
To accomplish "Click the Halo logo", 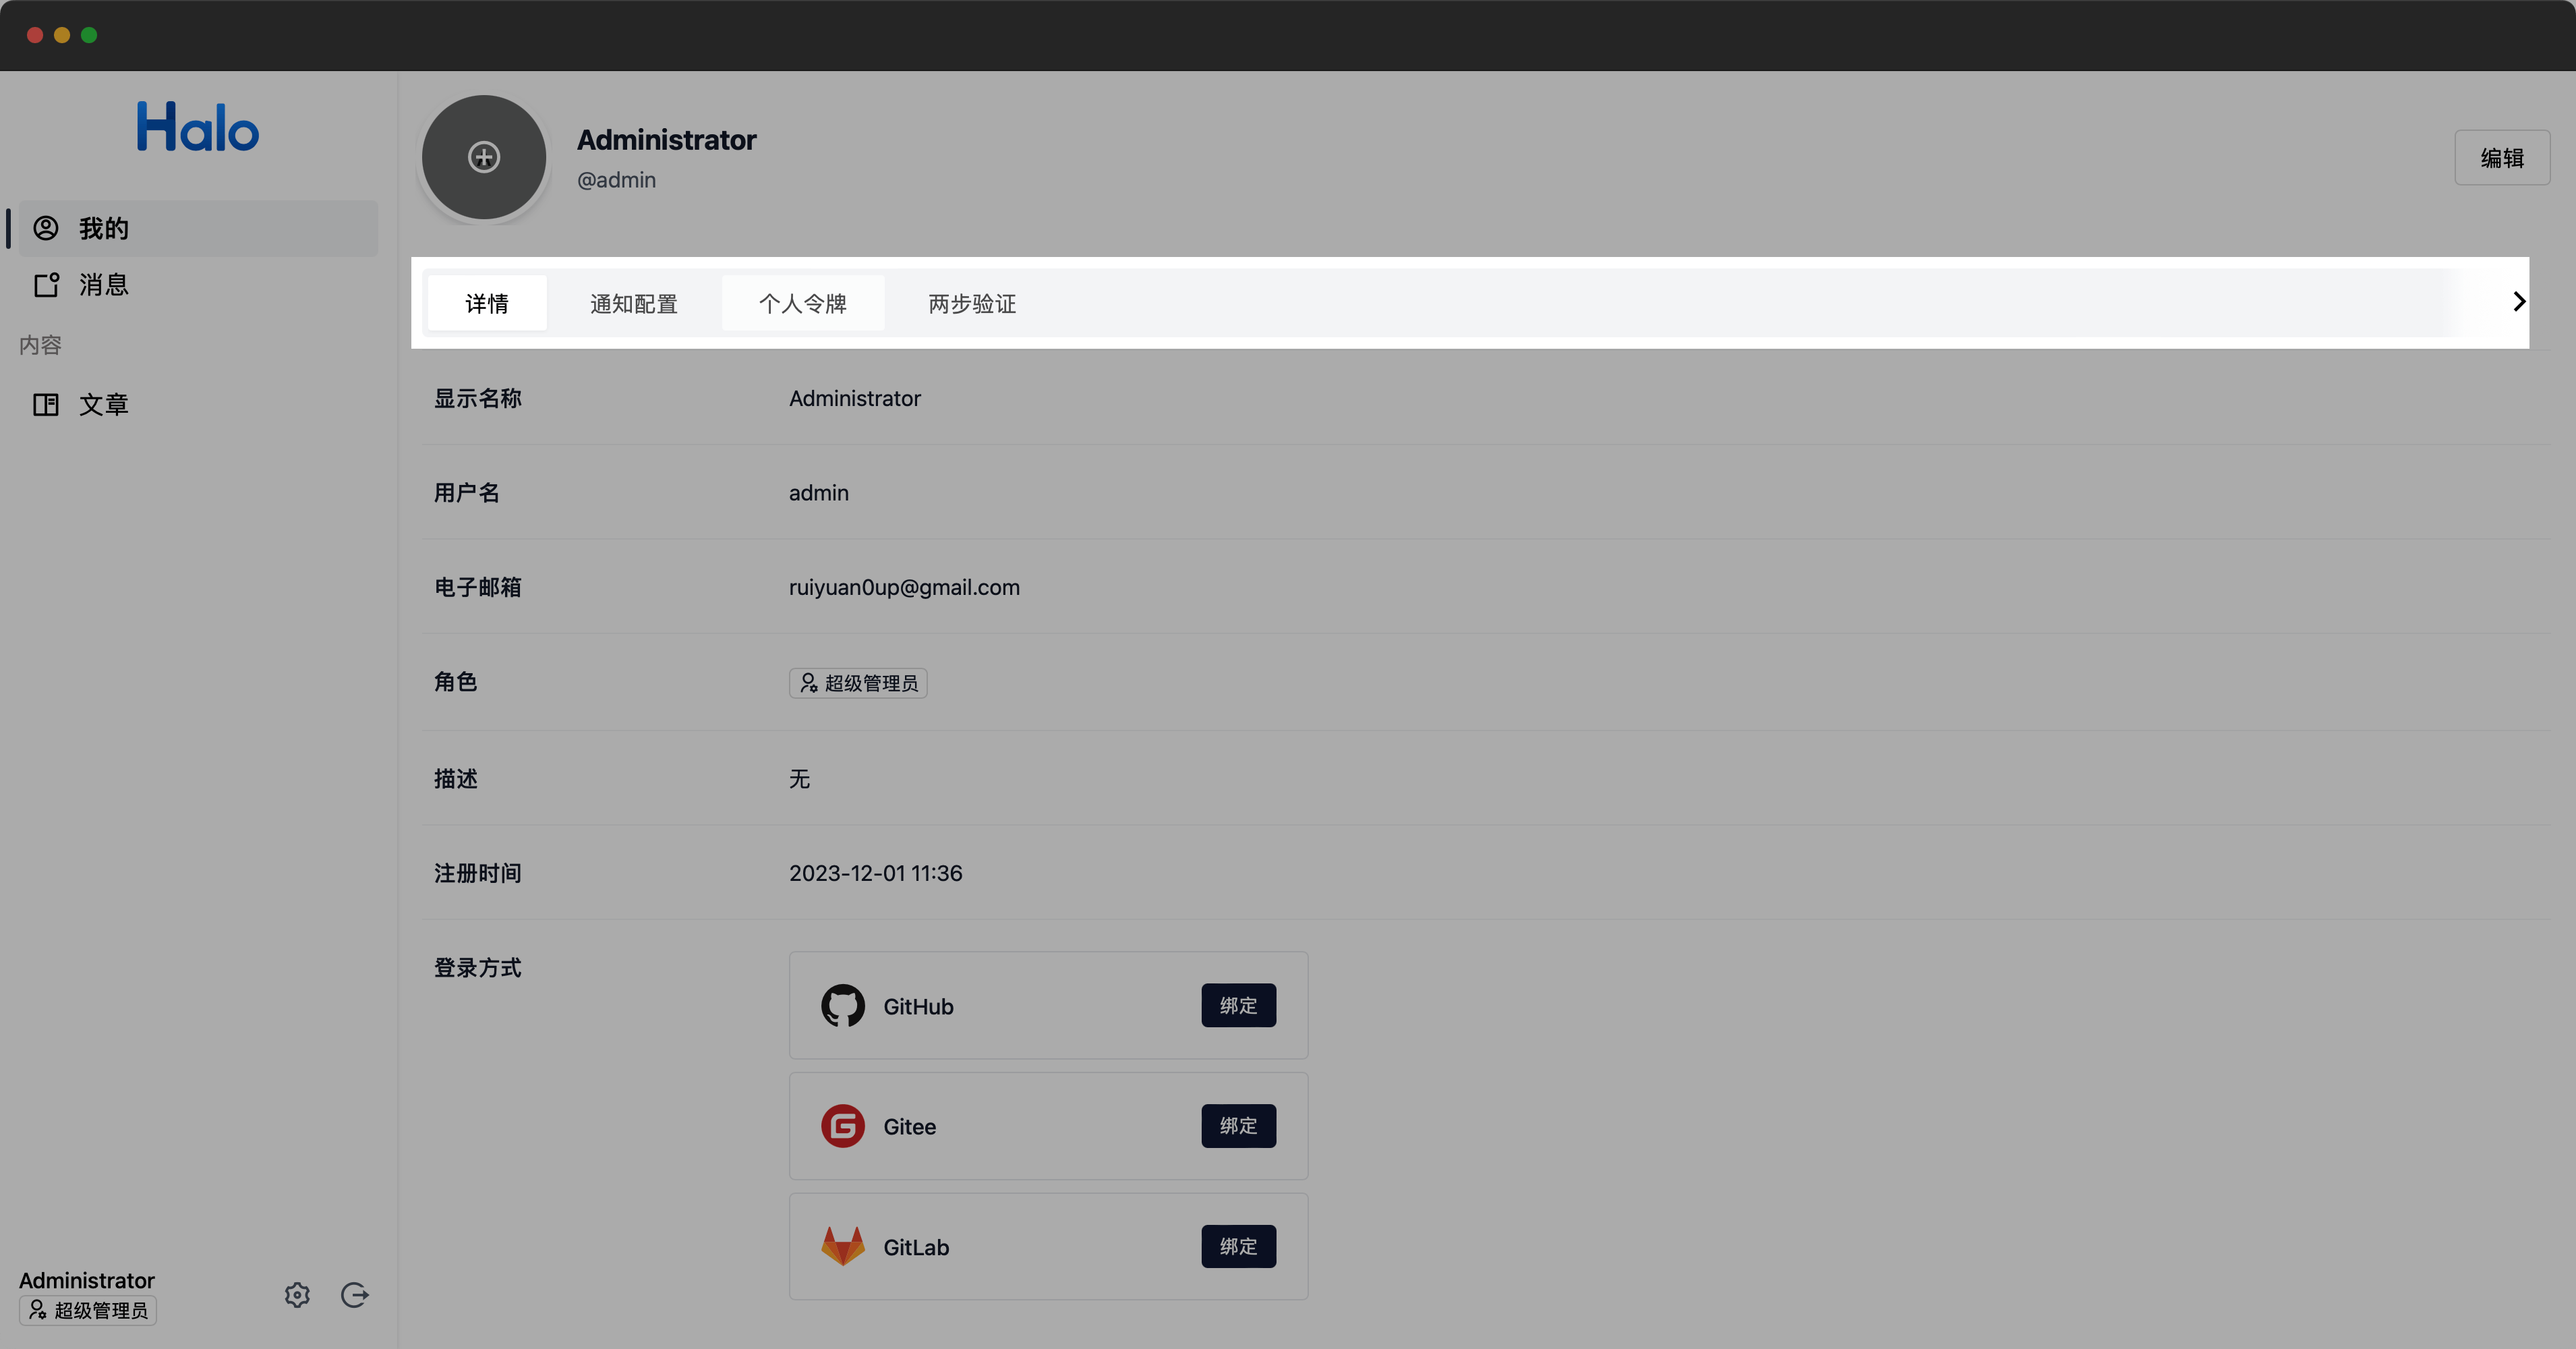I will click(198, 127).
